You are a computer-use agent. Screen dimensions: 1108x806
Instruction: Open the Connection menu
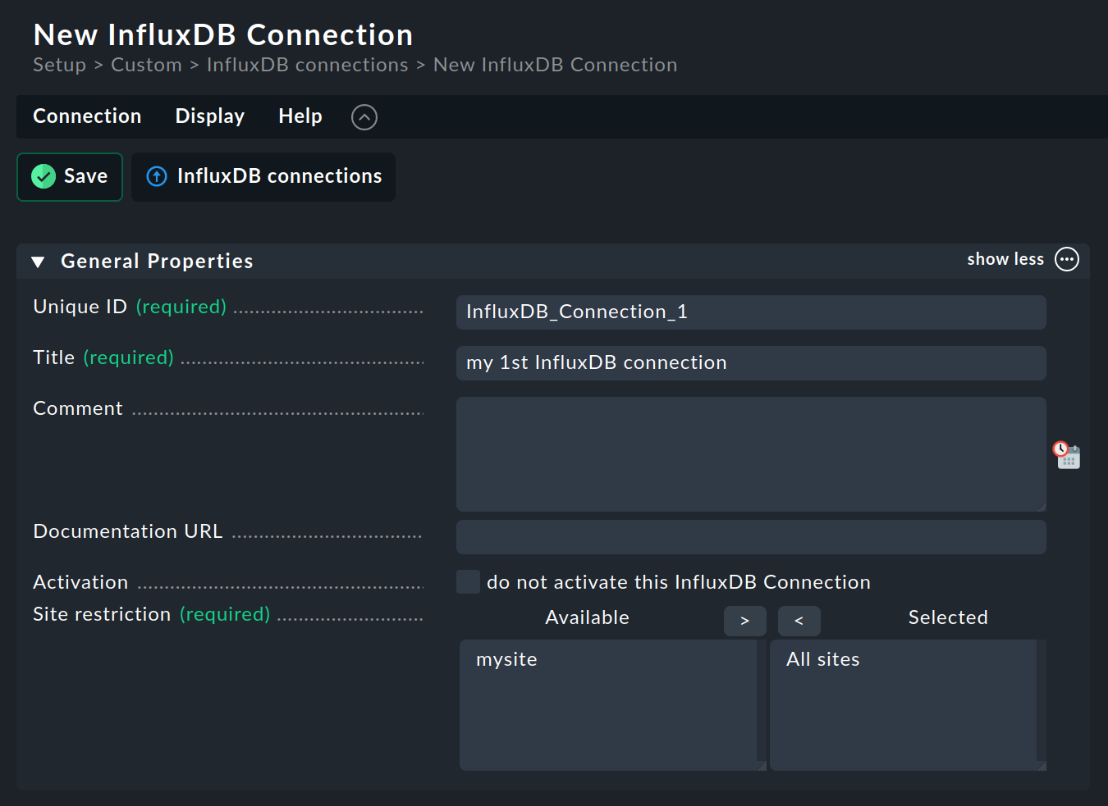click(87, 116)
